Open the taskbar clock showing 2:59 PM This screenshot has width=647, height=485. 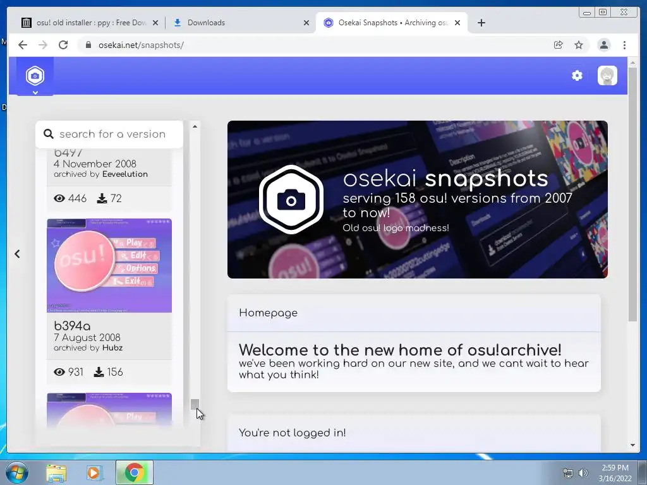point(615,473)
